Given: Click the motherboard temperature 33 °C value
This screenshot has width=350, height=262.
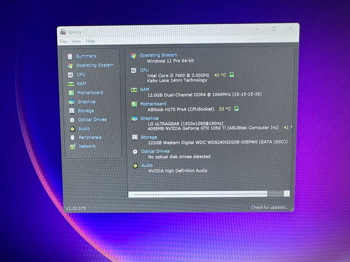Looking at the screenshot, I should pyautogui.click(x=225, y=109).
